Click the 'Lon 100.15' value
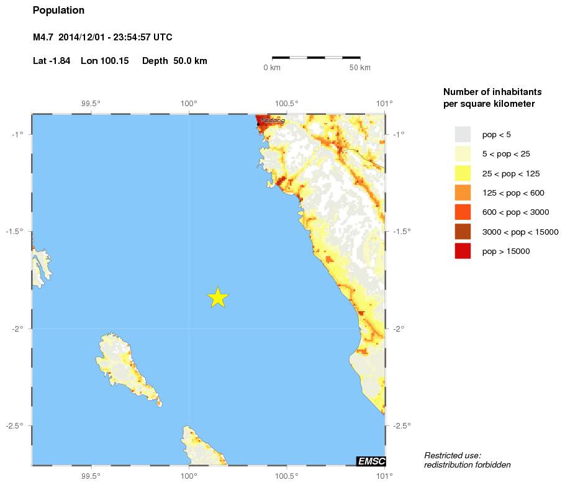This screenshot has height=485, width=565. (x=104, y=60)
